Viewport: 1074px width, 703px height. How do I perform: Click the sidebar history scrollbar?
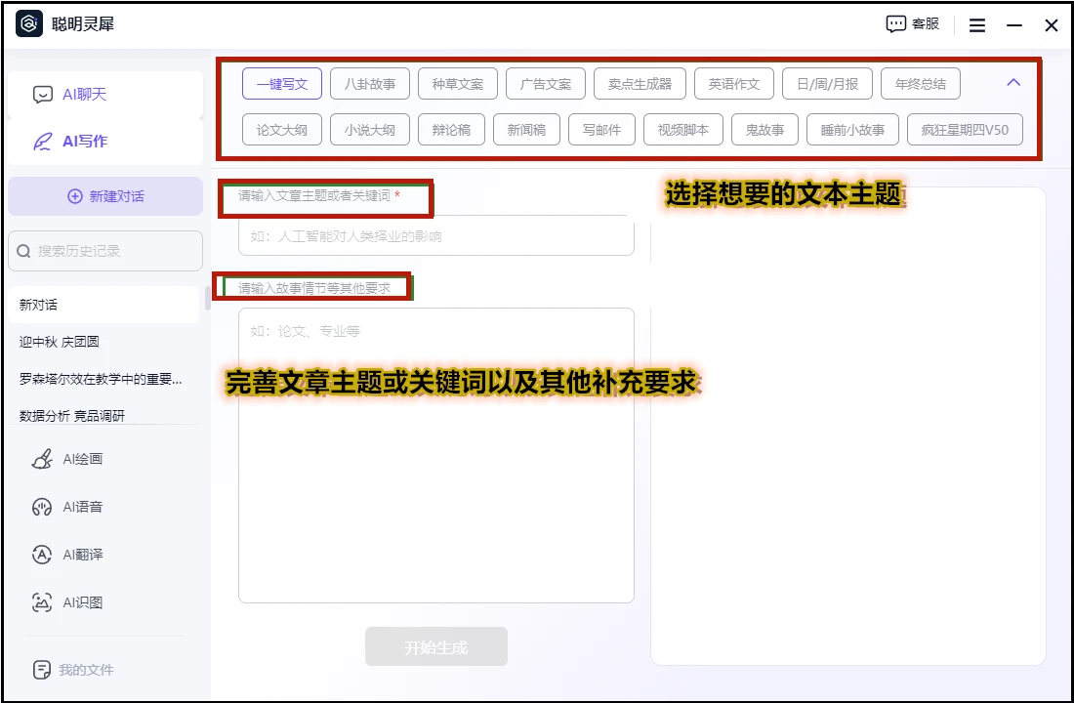click(208, 299)
